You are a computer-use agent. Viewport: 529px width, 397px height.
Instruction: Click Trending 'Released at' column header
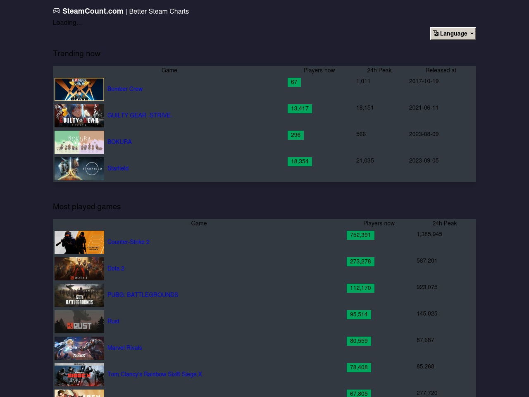point(441,70)
